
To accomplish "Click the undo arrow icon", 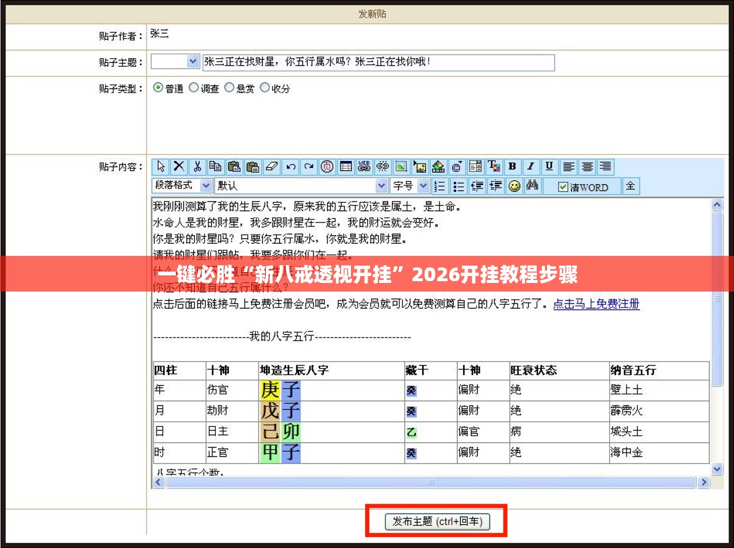I will [290, 167].
